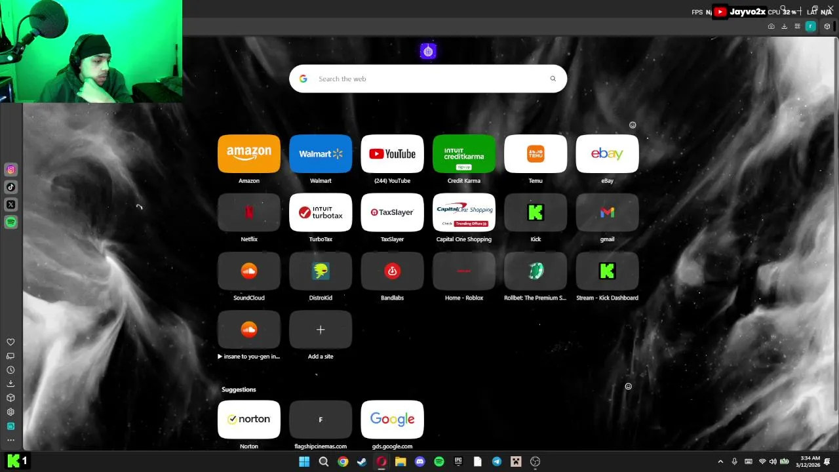Screen dimensions: 839x472
Task: Click the smiley icon near eBay tile
Action: 633,125
